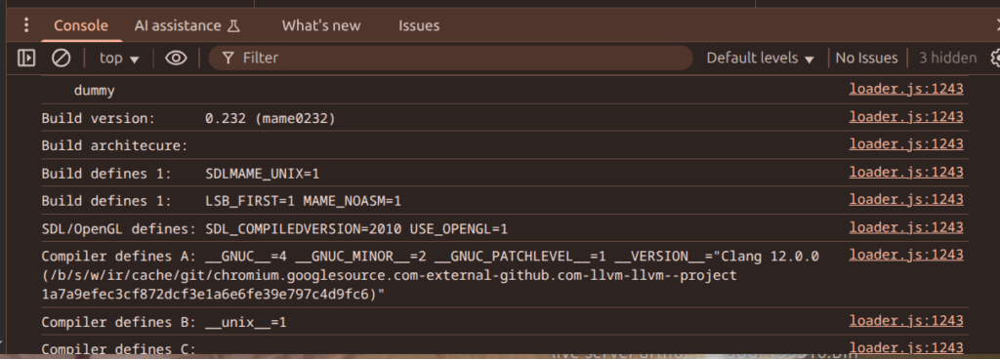Clear console with the circle-slash icon
This screenshot has height=359, width=1000.
tap(61, 58)
